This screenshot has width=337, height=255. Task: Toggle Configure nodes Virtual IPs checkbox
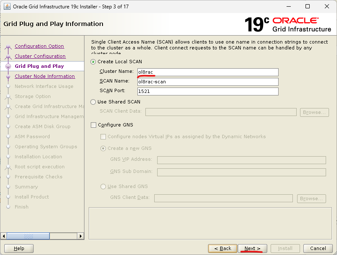[x=103, y=137]
